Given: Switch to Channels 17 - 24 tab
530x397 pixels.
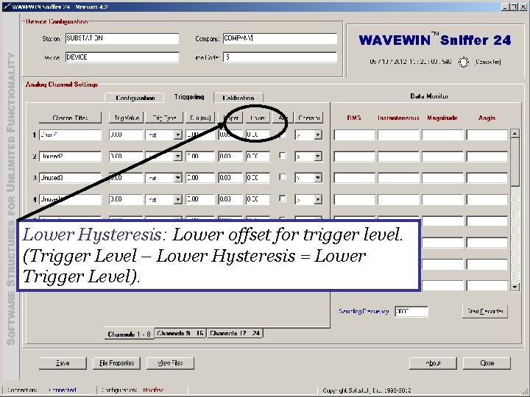Looking at the screenshot, I should tap(235, 333).
